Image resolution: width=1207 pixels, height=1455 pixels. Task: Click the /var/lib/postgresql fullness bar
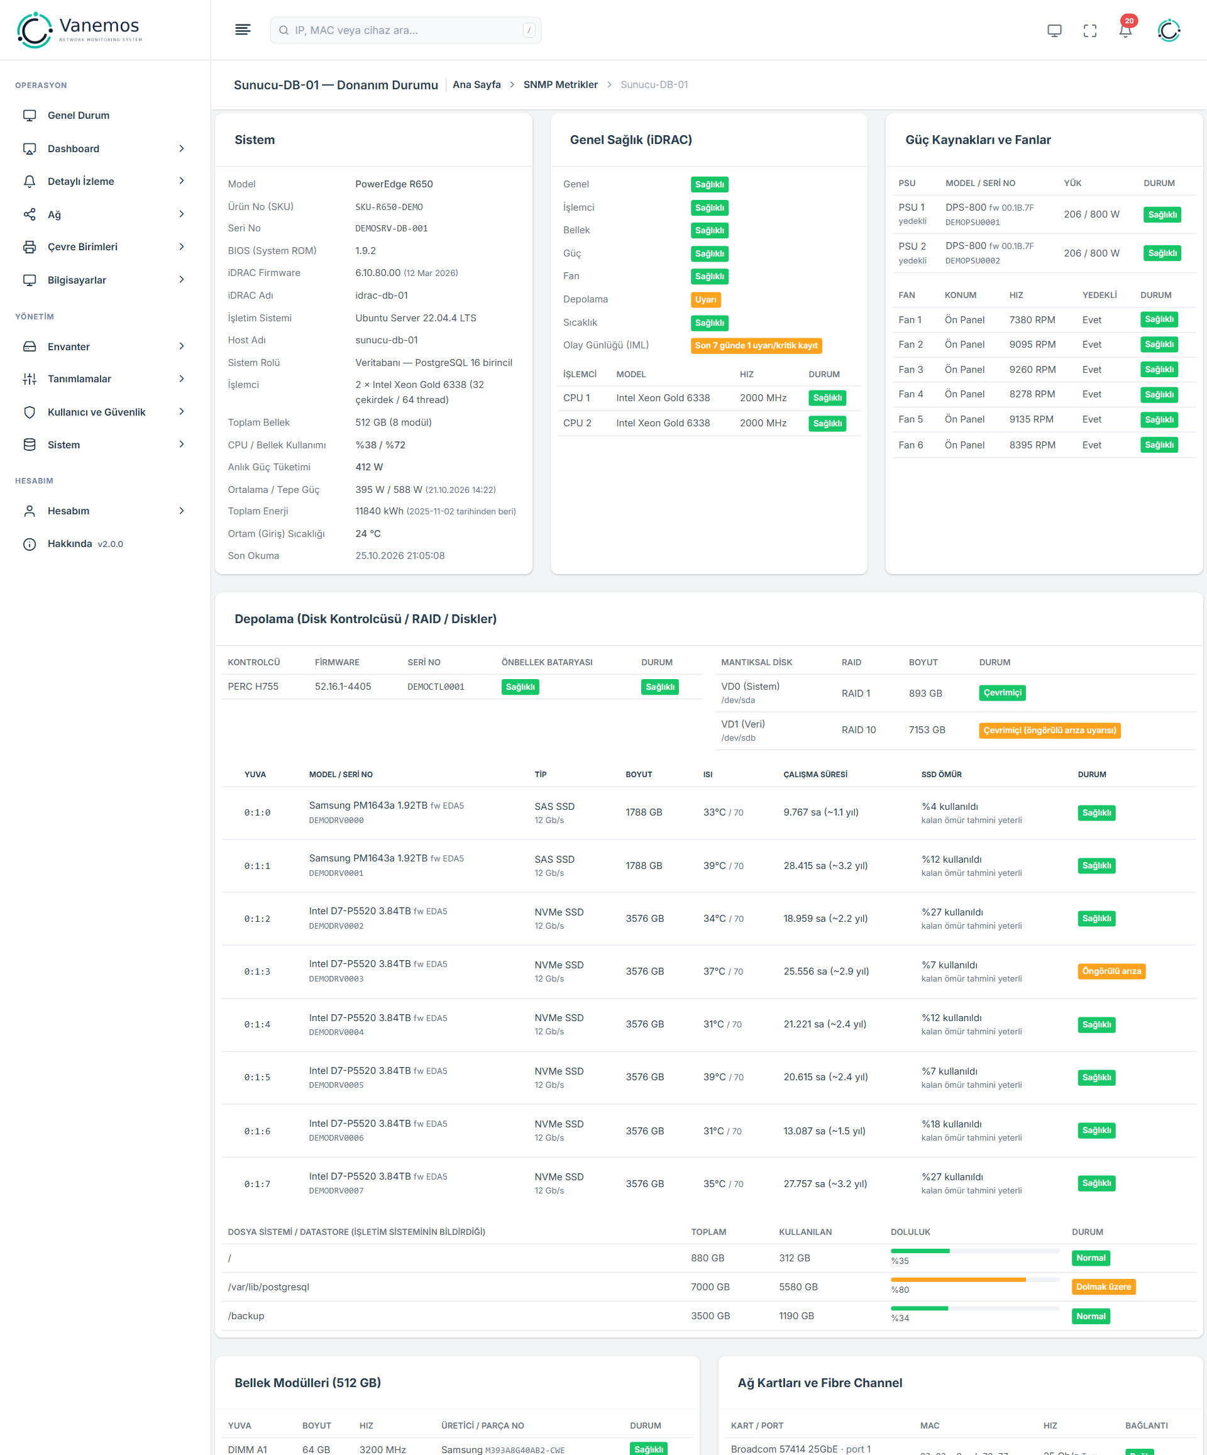click(975, 1280)
